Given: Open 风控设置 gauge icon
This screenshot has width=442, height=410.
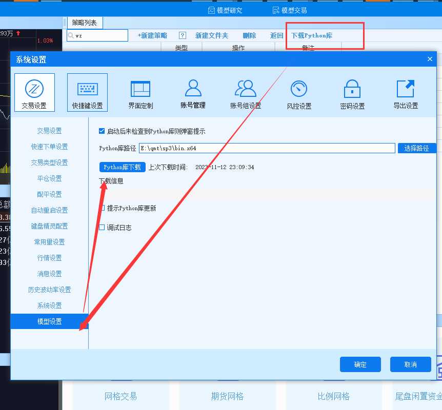Looking at the screenshot, I should (299, 94).
